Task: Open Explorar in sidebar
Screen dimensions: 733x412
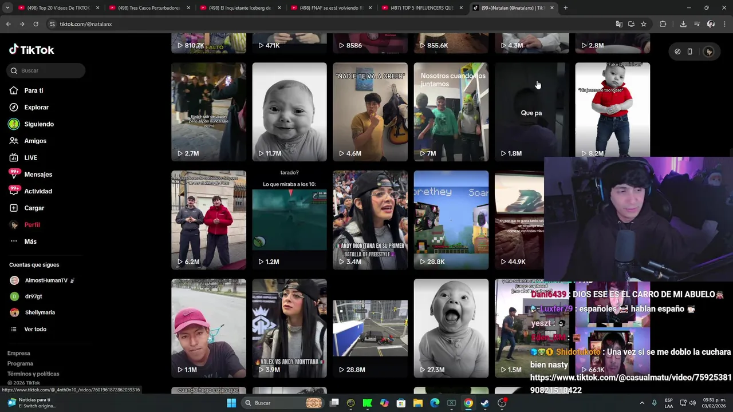Action: pyautogui.click(x=36, y=107)
